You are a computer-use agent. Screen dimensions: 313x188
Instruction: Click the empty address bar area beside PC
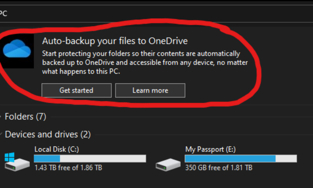[156, 14]
